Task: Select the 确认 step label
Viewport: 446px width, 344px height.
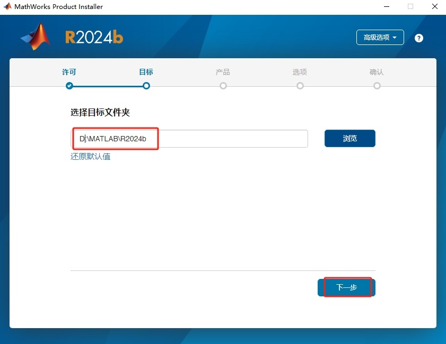Action: tap(377, 72)
